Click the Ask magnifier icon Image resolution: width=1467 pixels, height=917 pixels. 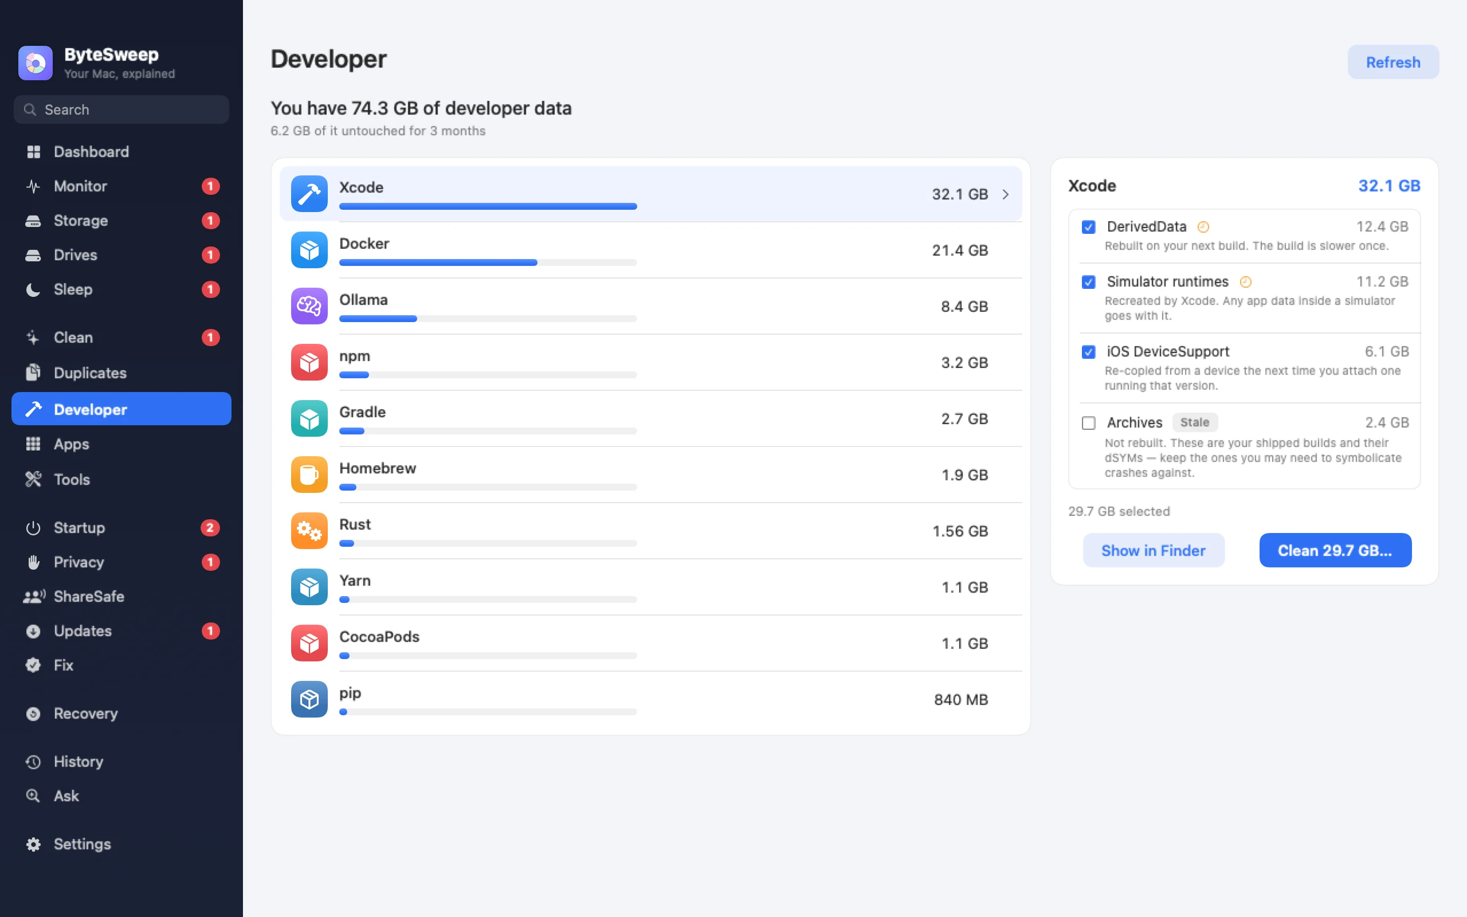point(33,795)
